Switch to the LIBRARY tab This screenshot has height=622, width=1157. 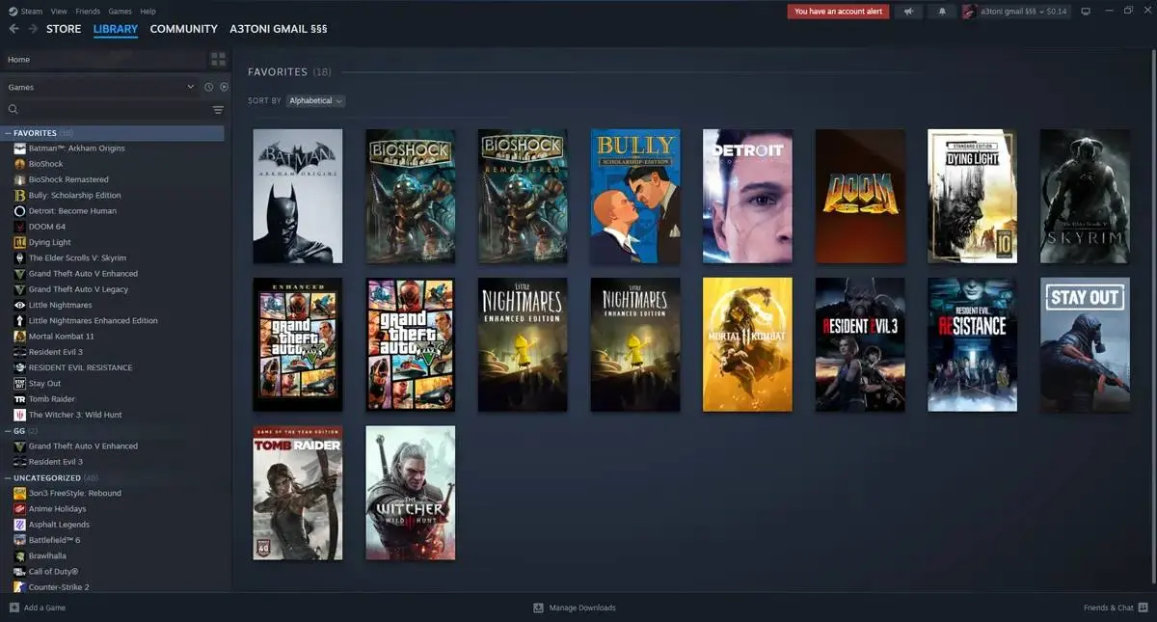(x=116, y=29)
